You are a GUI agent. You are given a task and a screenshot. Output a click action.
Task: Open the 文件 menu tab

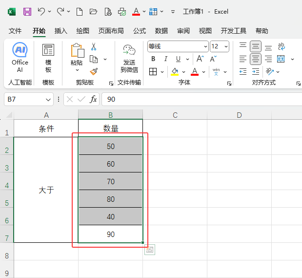[x=15, y=31]
